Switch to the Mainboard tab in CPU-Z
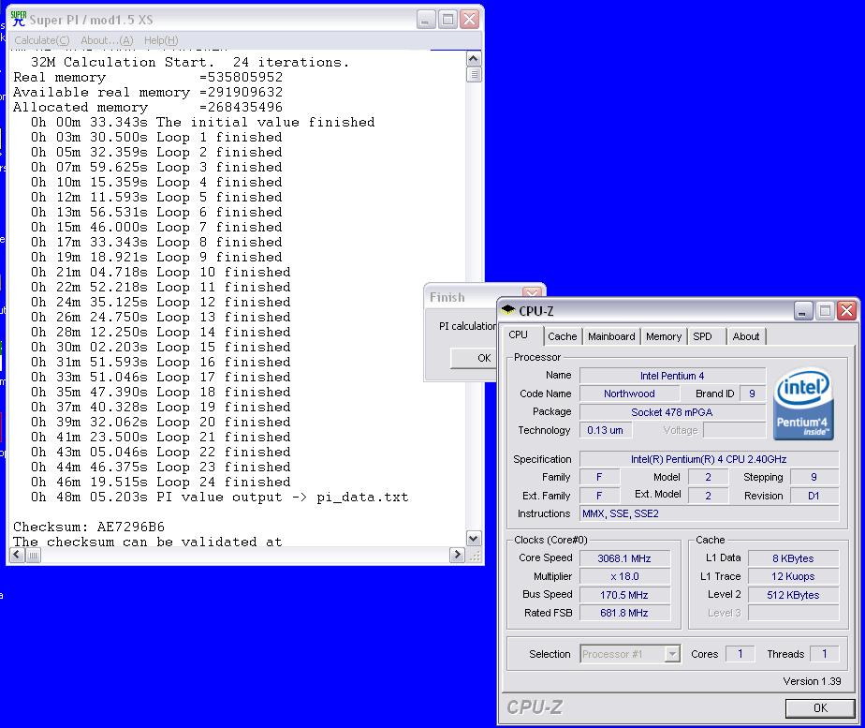Viewport: 865px width, 728px height. coord(611,336)
